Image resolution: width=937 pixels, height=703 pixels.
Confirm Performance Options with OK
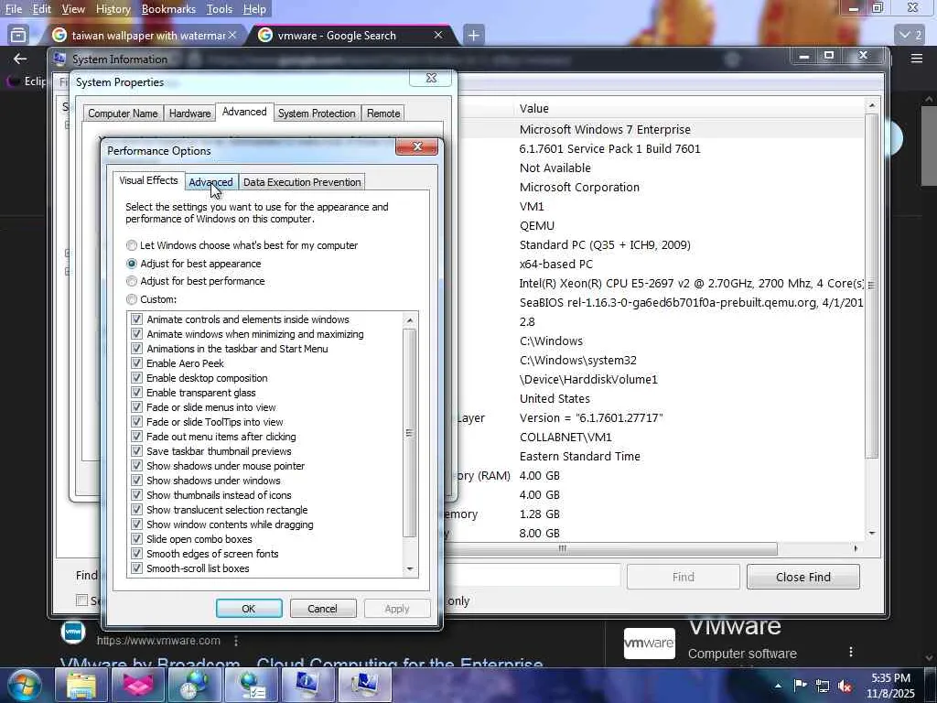[x=249, y=609]
